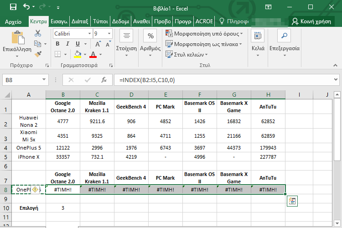Image resolution: width=342 pixels, height=228 pixels.
Task: Switch to the ACROBAT ribbon tab
Action: point(204,21)
